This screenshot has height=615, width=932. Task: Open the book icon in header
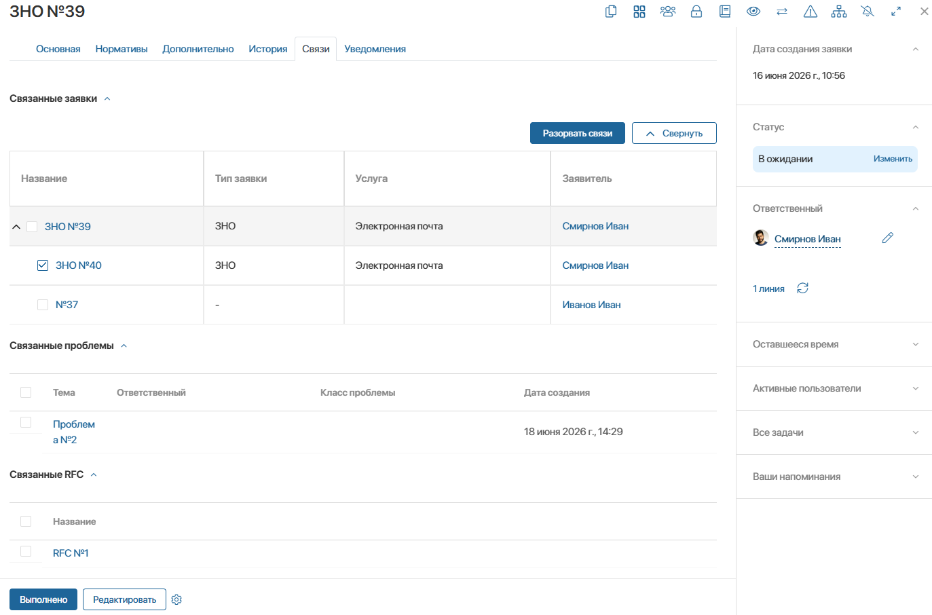click(x=725, y=12)
